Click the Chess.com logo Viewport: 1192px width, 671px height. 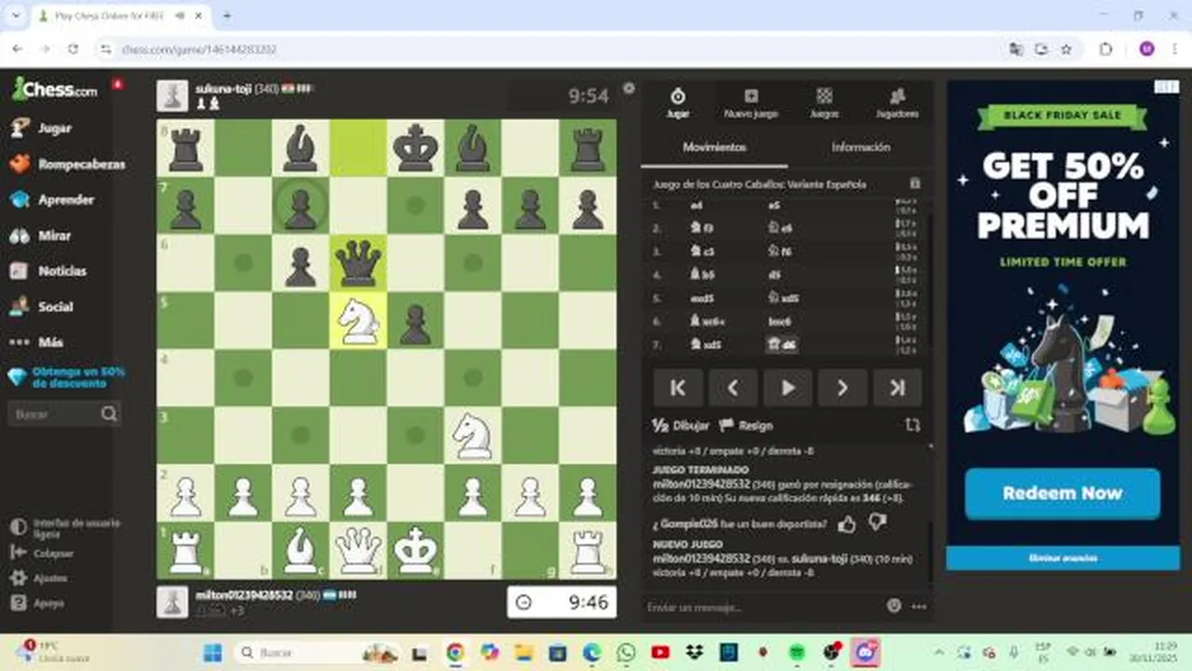click(55, 89)
